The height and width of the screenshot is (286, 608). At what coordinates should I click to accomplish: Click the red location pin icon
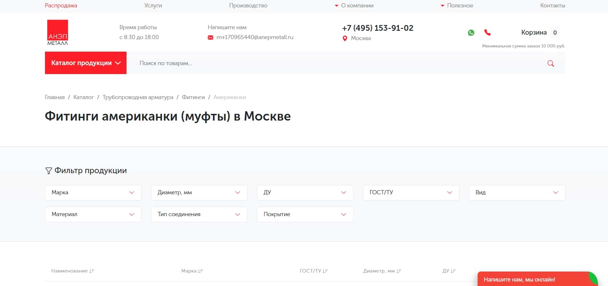click(345, 38)
